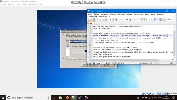This screenshot has width=177, height=100.
Task: Select the new 1 document tab
Action: (x=91, y=23)
